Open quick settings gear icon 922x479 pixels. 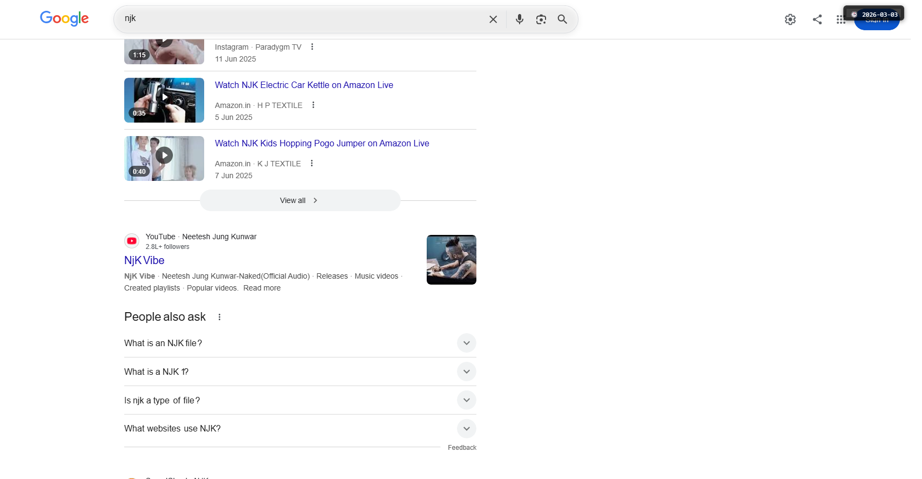point(790,19)
